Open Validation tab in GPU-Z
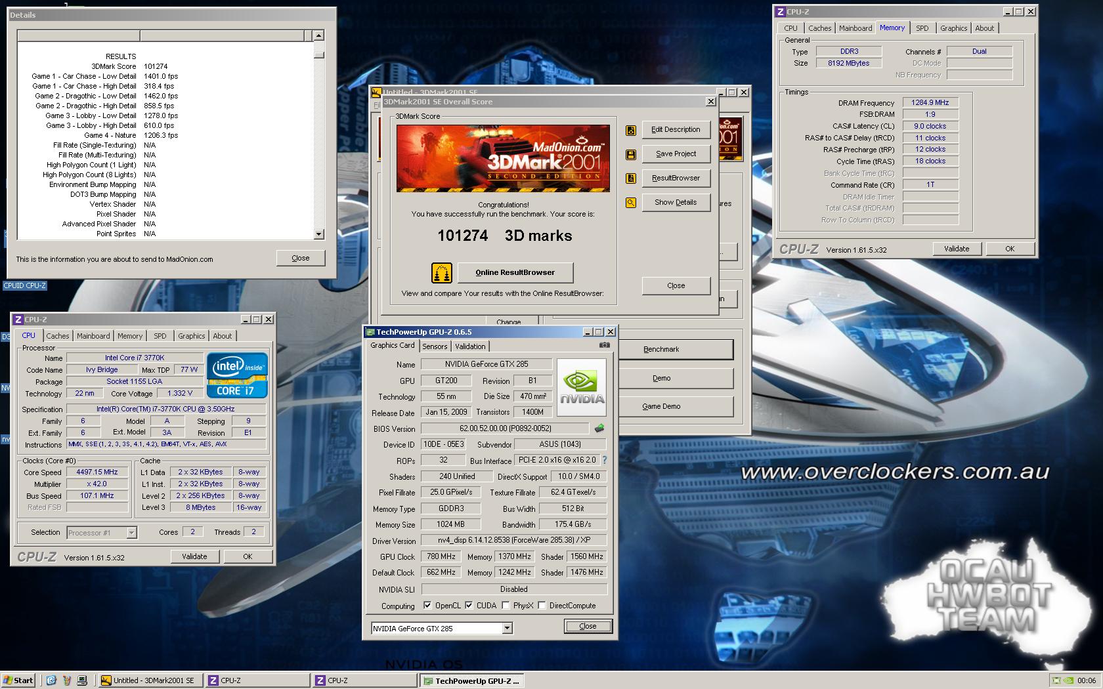The height and width of the screenshot is (689, 1103). tap(470, 346)
